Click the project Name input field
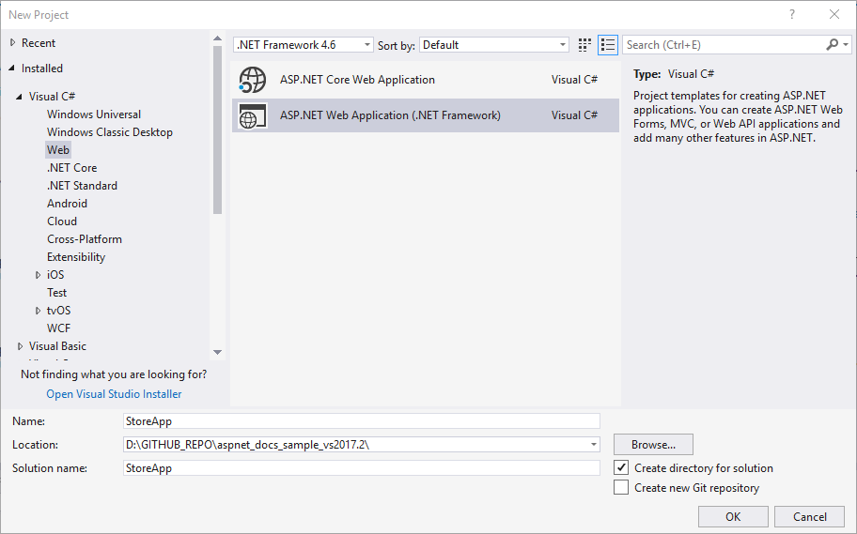The height and width of the screenshot is (534, 857). (x=361, y=421)
